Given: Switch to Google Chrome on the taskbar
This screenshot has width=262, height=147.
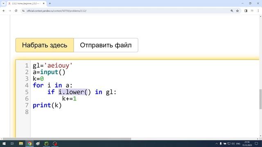Looking at the screenshot, I should tap(29, 143).
